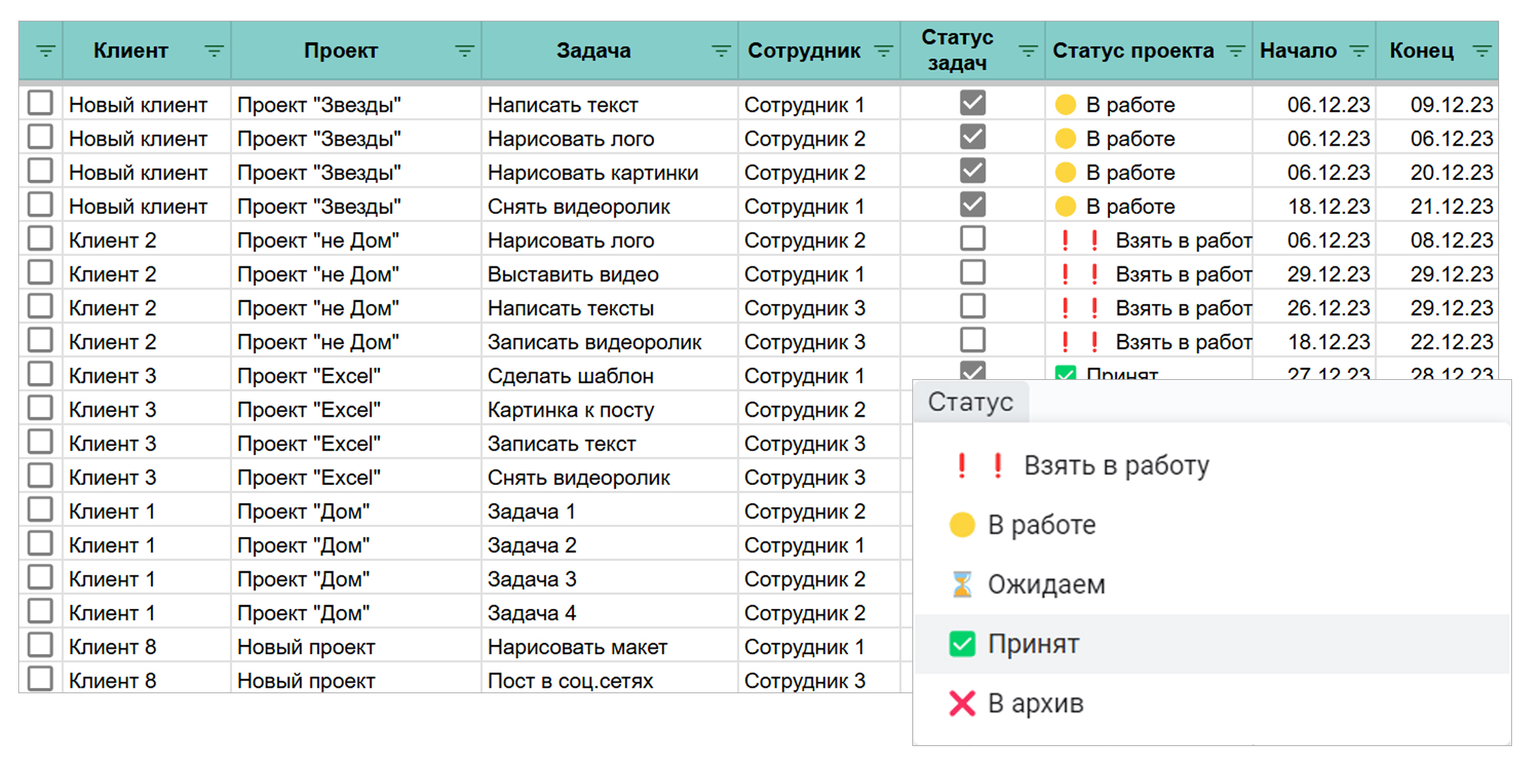This screenshot has width=1532, height=766.
Task: Click red exclamation icon in Выставить видео row
Action: [x=1080, y=274]
